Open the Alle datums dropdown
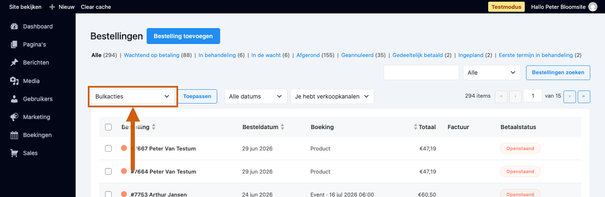Image resolution: width=605 pixels, height=197 pixels. coord(256,96)
